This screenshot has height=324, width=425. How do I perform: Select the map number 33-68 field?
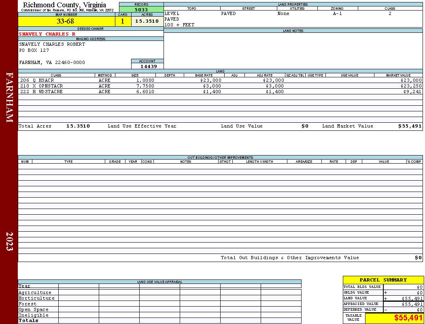pos(66,21)
